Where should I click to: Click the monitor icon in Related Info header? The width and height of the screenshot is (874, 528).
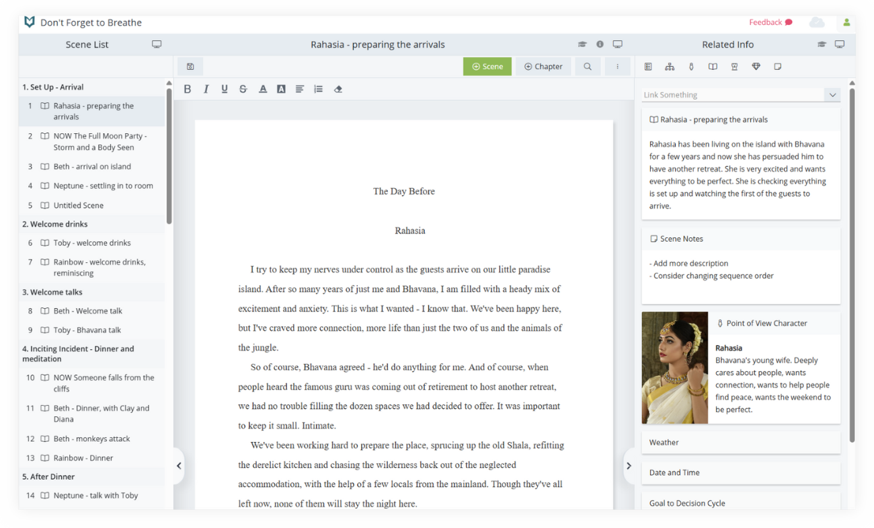840,44
